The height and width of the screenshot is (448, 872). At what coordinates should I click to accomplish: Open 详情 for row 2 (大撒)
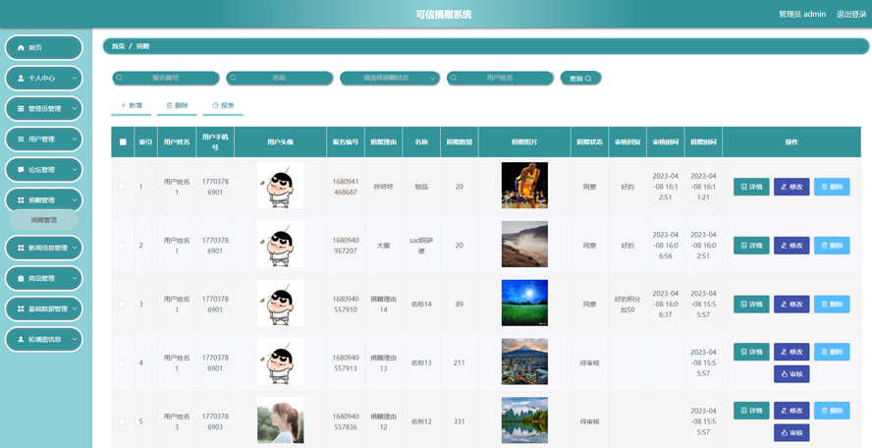click(751, 246)
